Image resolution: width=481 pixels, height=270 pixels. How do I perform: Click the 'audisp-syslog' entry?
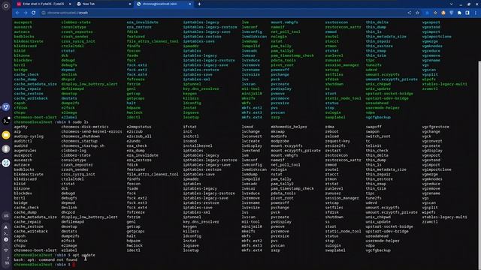click(x=29, y=136)
